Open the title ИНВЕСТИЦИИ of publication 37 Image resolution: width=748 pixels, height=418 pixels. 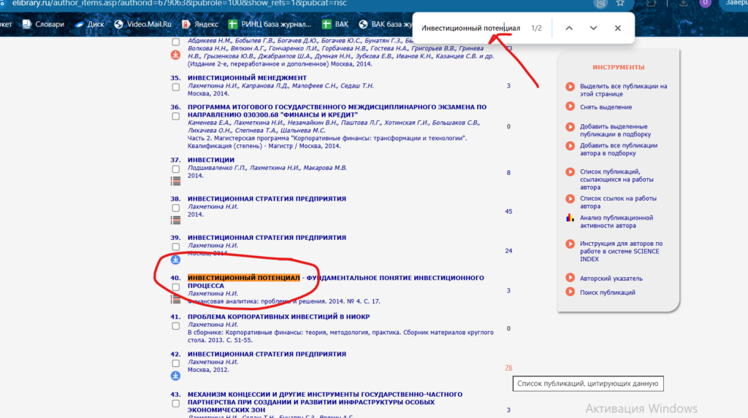tap(211, 160)
